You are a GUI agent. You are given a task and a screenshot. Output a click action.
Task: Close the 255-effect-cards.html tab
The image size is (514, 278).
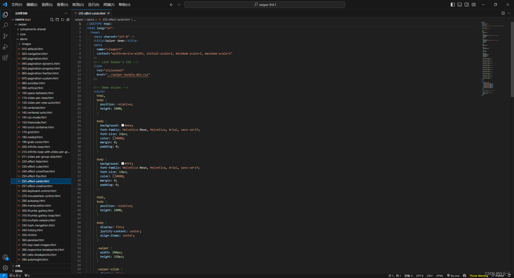coord(108,13)
